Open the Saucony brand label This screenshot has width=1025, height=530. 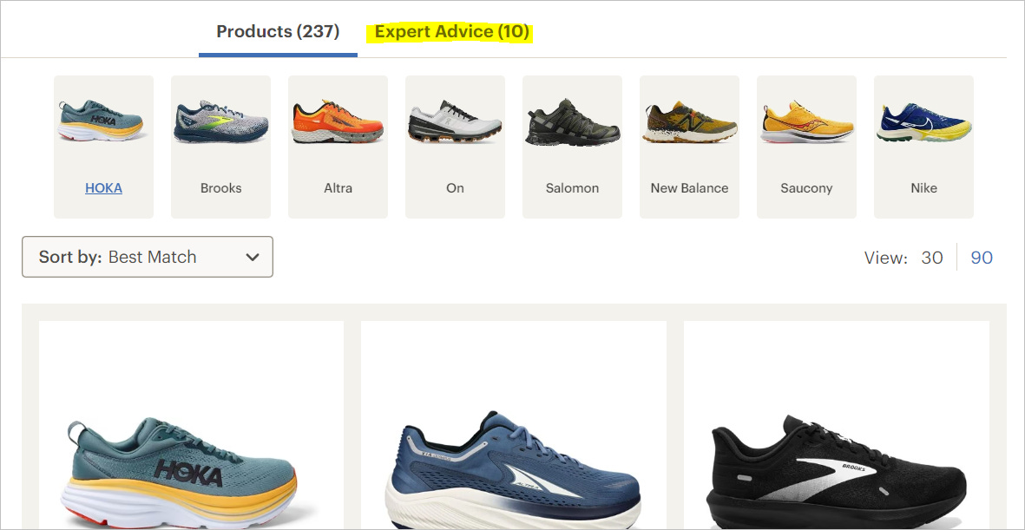pos(806,188)
